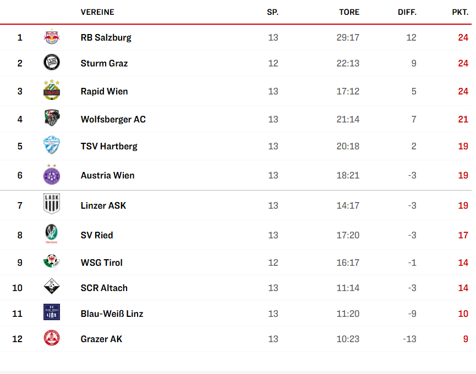Screen dimensions: 476x374
Task: Open the RB Salzburg team name link
Action: (106, 37)
